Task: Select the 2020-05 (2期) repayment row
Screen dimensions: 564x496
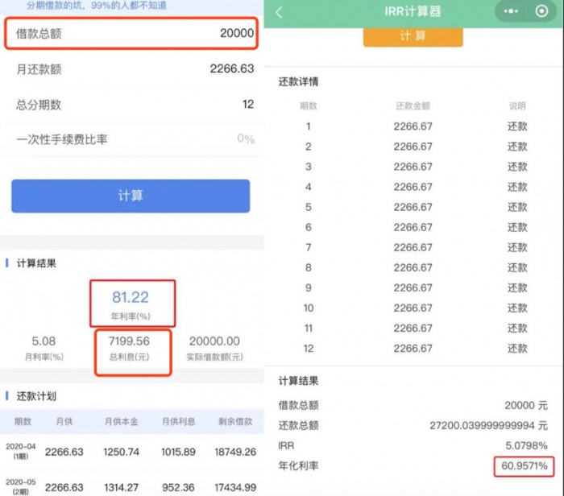Action: click(131, 487)
